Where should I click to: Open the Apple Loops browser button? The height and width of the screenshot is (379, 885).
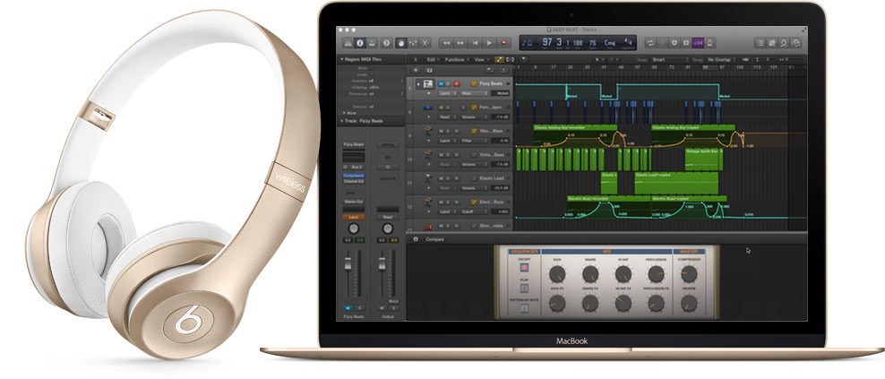(x=784, y=43)
